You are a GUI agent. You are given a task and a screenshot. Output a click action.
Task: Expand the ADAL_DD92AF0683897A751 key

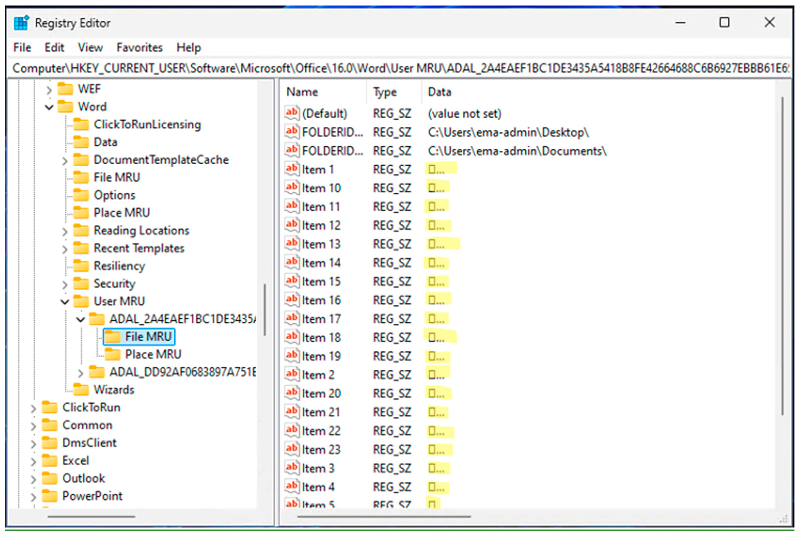pos(80,373)
